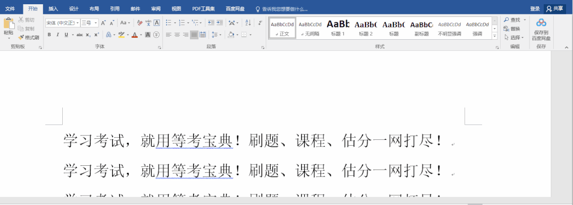Open the Select (选择) dropdown
Viewport: 573px width, 205px height.
point(514,38)
